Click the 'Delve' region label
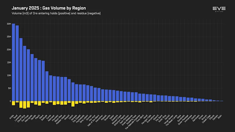 click(41, 117)
